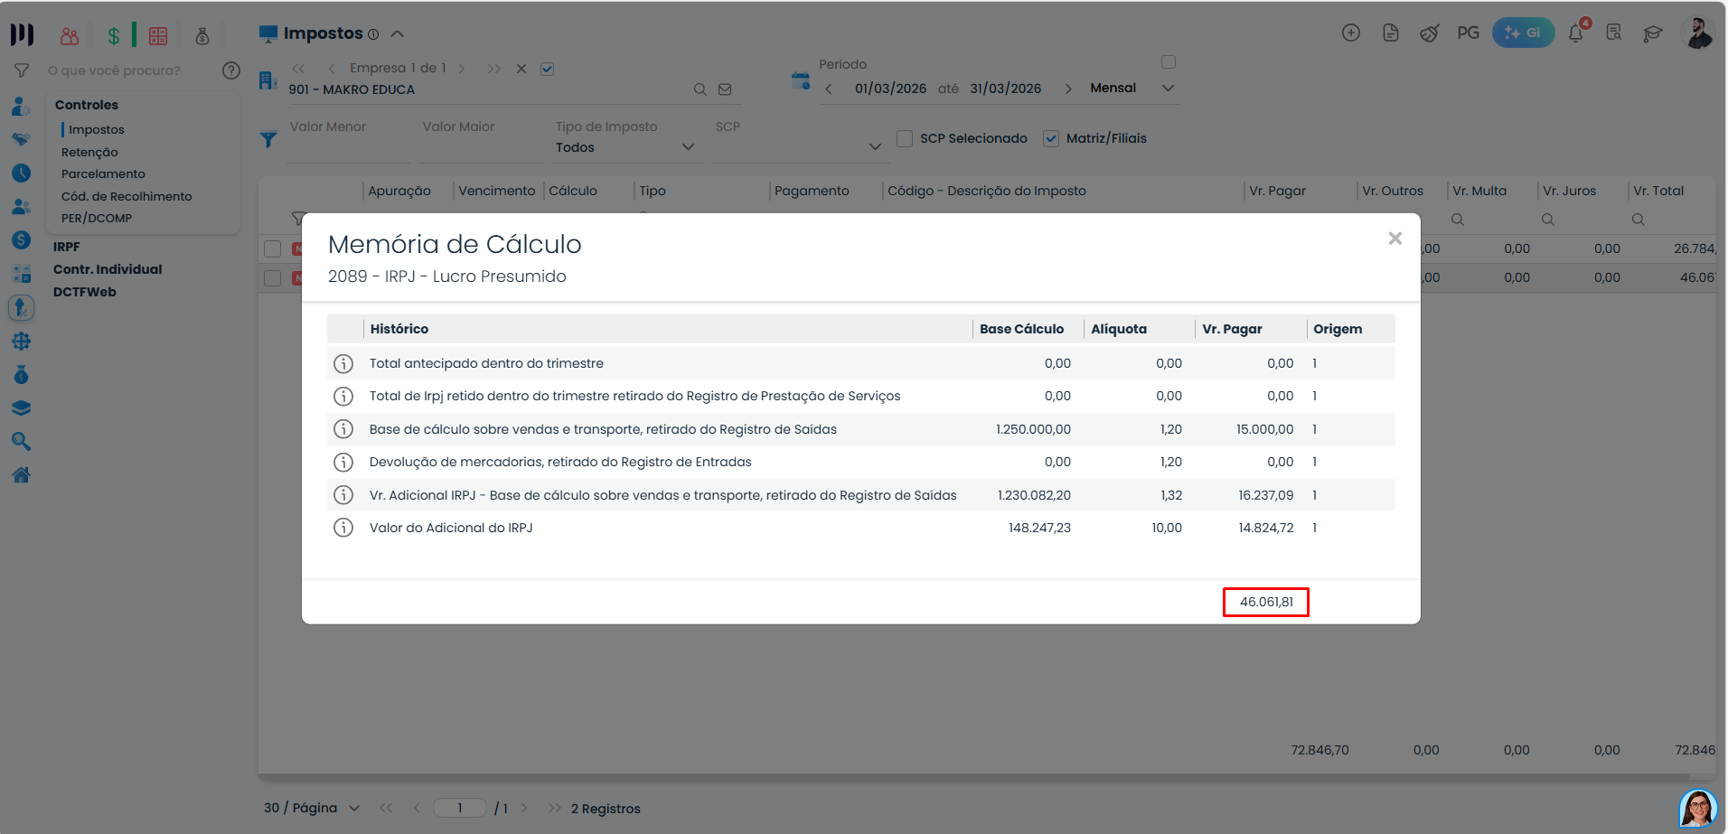Click info icon for 'Valor do Adicional do IRPJ'
1728x834 pixels.
pyautogui.click(x=343, y=528)
